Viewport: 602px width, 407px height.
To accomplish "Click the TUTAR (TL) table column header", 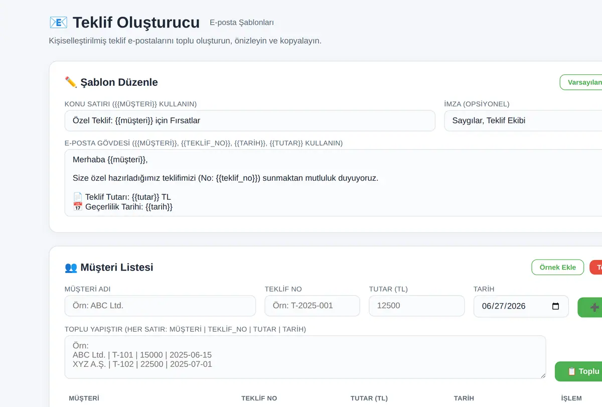I will point(369,398).
